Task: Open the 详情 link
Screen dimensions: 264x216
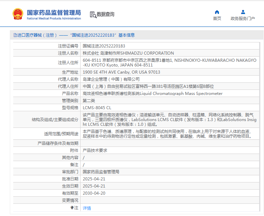Action: tap(87, 208)
